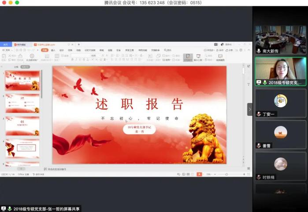
Task: Open the zoom percentage dropdown
Action: [209, 175]
